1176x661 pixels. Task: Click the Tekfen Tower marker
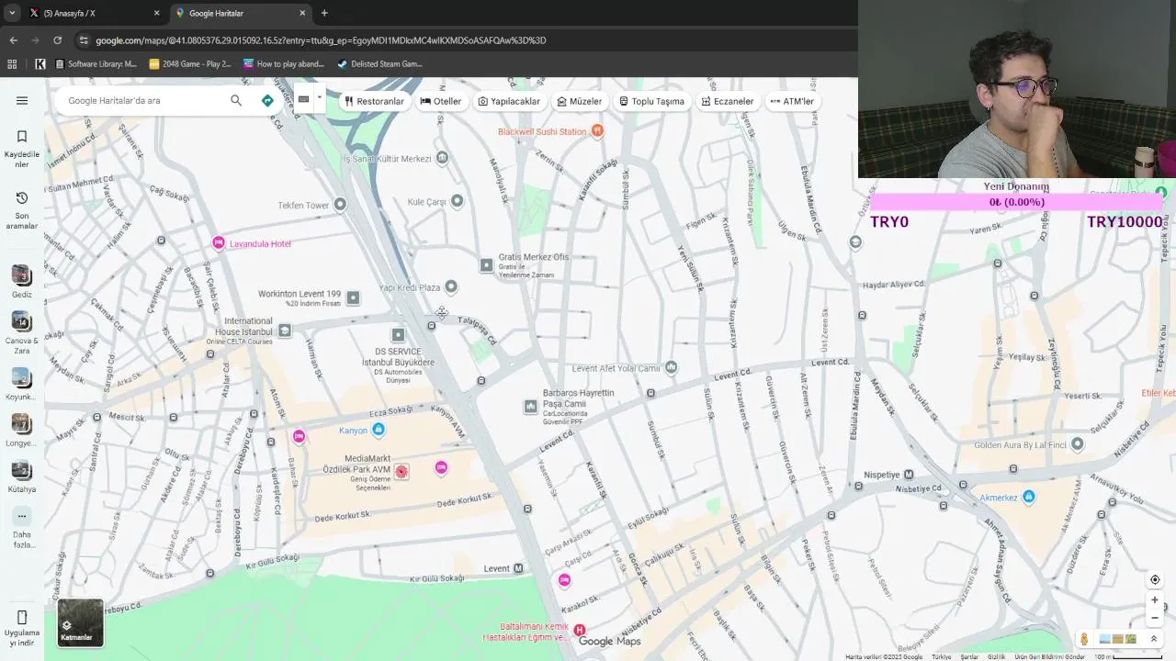click(340, 205)
